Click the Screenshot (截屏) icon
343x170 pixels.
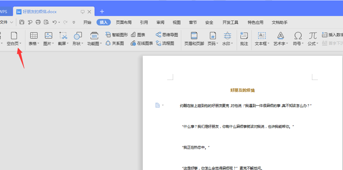[63, 36]
